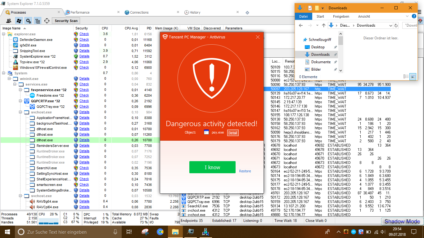Expand the Explorer ribbon with chevron
The height and width of the screenshot is (238, 424).
pos(407,16)
